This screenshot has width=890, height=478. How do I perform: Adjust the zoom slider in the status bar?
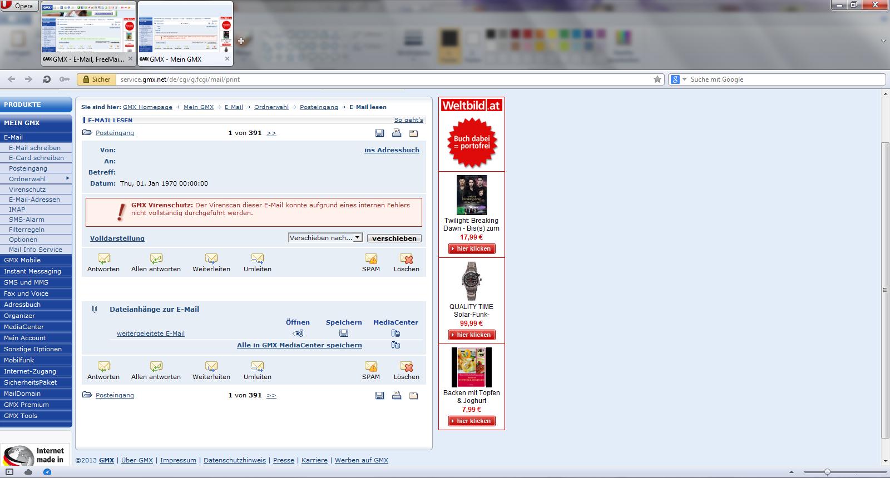click(827, 472)
